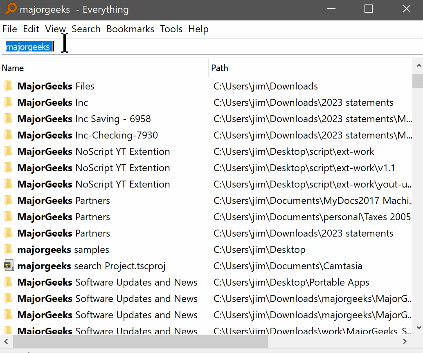Click the vertical scrollbar down arrow
Screen dimensions: 423x353
(x=418, y=327)
